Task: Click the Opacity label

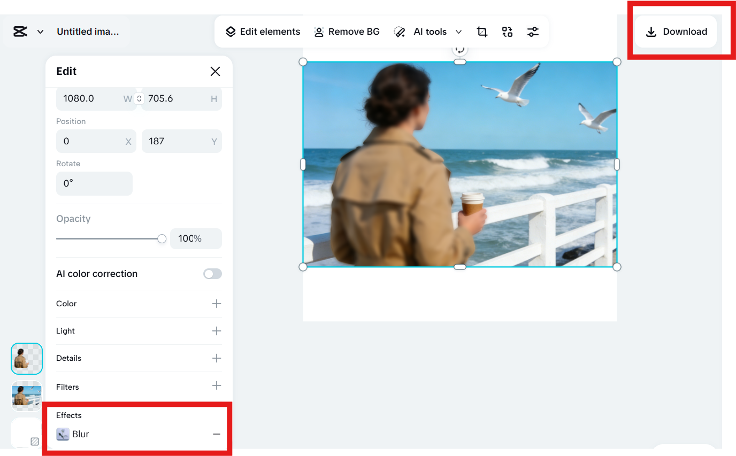Action: coord(73,219)
